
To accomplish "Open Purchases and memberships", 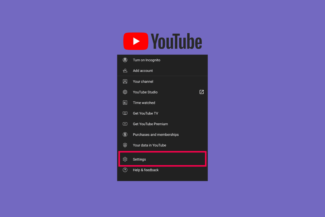I will 156,135.
